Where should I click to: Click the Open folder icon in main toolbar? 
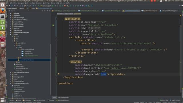coord(7,6)
